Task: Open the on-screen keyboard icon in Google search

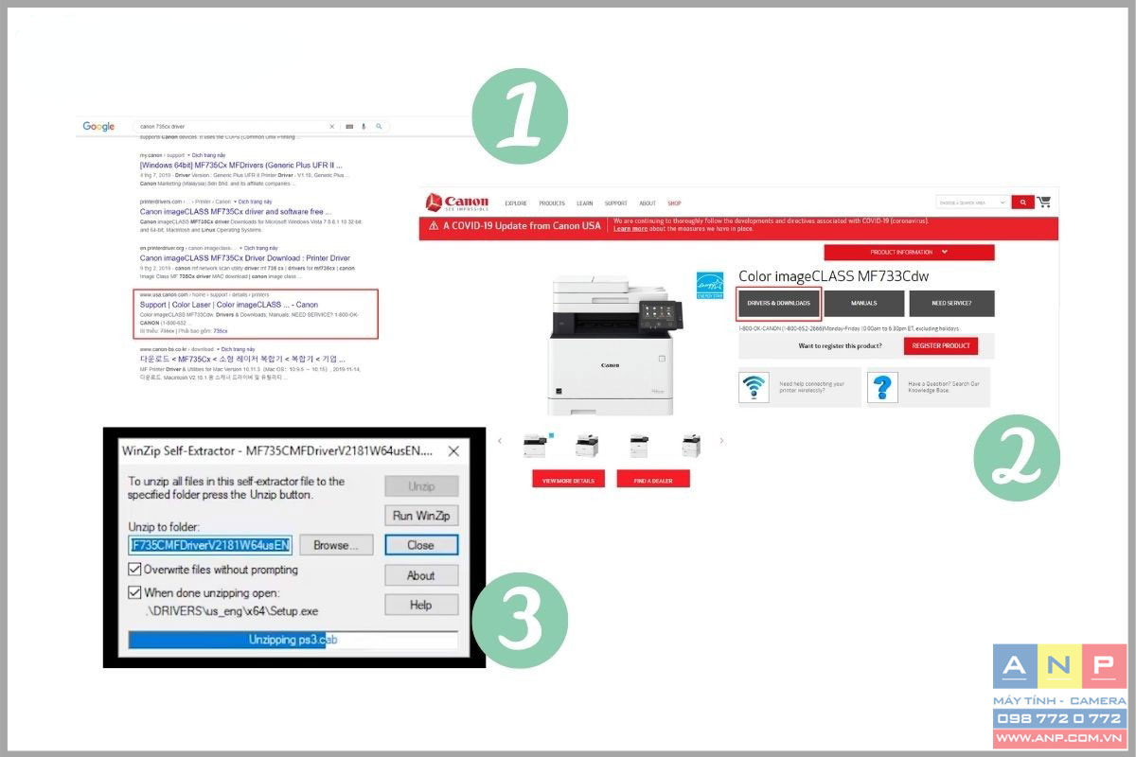Action: (349, 126)
